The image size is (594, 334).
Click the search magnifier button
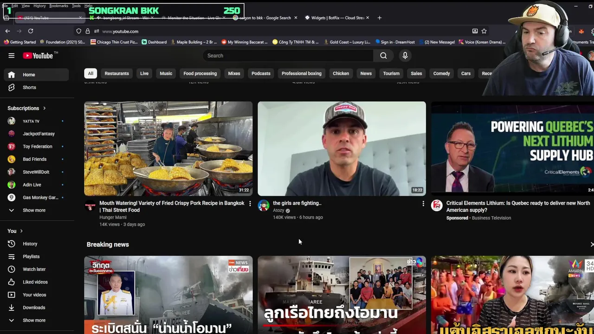click(x=383, y=56)
